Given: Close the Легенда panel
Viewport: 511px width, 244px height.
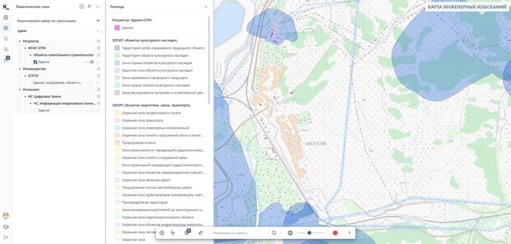Looking at the screenshot, I should pos(206,6).
